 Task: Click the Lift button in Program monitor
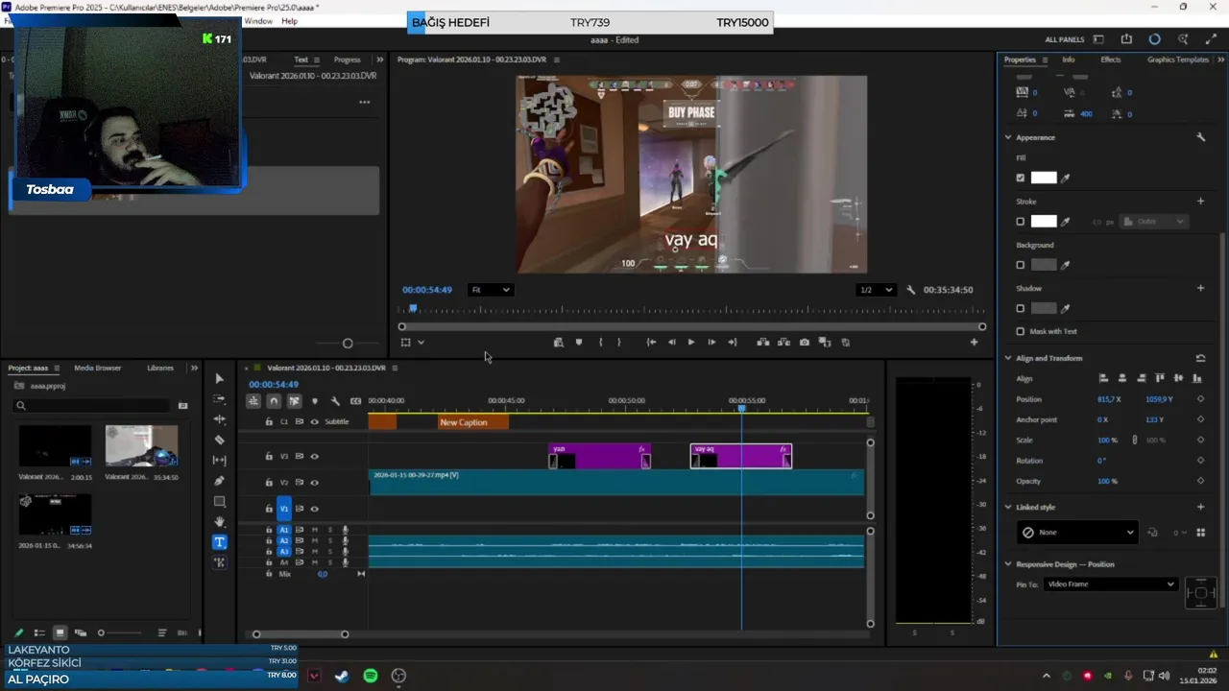point(763,343)
